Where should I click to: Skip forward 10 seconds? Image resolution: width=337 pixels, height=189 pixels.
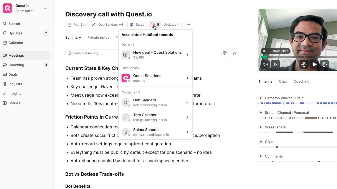(324, 64)
